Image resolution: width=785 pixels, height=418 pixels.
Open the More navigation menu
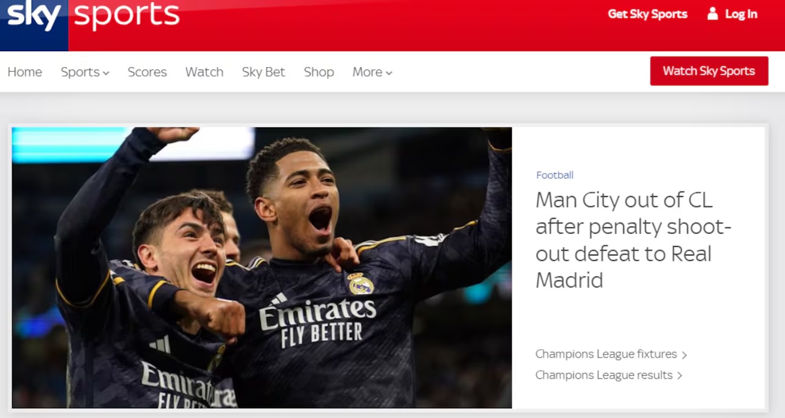click(x=372, y=72)
